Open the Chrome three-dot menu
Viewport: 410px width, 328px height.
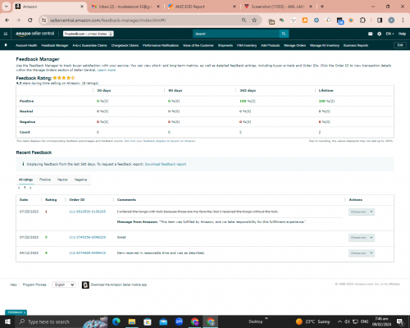coord(403,20)
